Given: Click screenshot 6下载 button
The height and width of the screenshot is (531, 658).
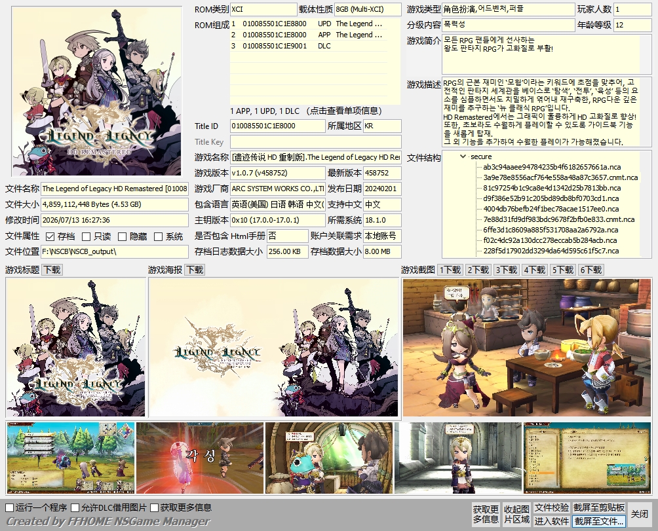Looking at the screenshot, I should click(591, 270).
